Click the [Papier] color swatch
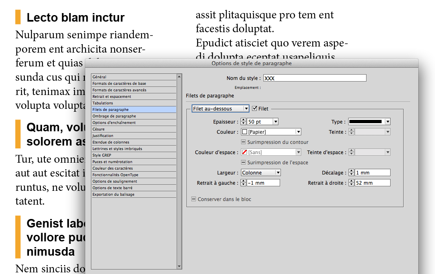This screenshot has width=435, height=274. (x=245, y=132)
